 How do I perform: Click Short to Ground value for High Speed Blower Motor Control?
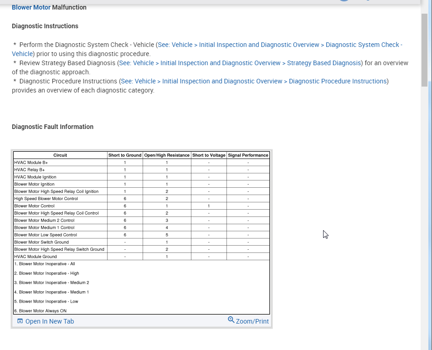point(125,199)
